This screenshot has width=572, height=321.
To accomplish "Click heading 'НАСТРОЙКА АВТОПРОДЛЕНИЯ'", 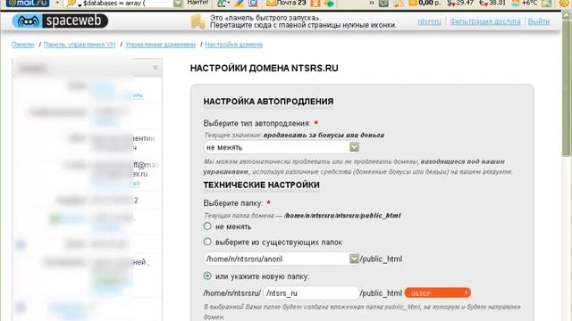I will [x=268, y=102].
